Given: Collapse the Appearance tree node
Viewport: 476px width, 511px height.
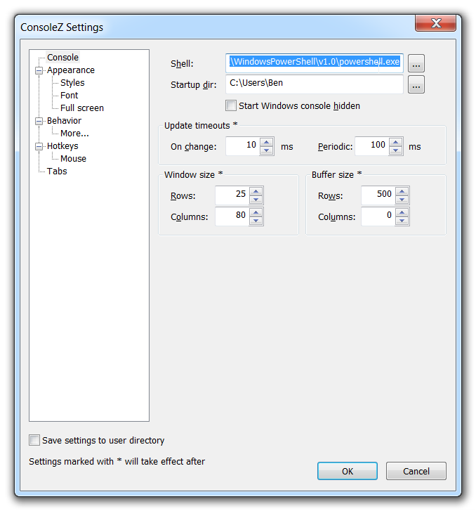Looking at the screenshot, I should tap(39, 70).
